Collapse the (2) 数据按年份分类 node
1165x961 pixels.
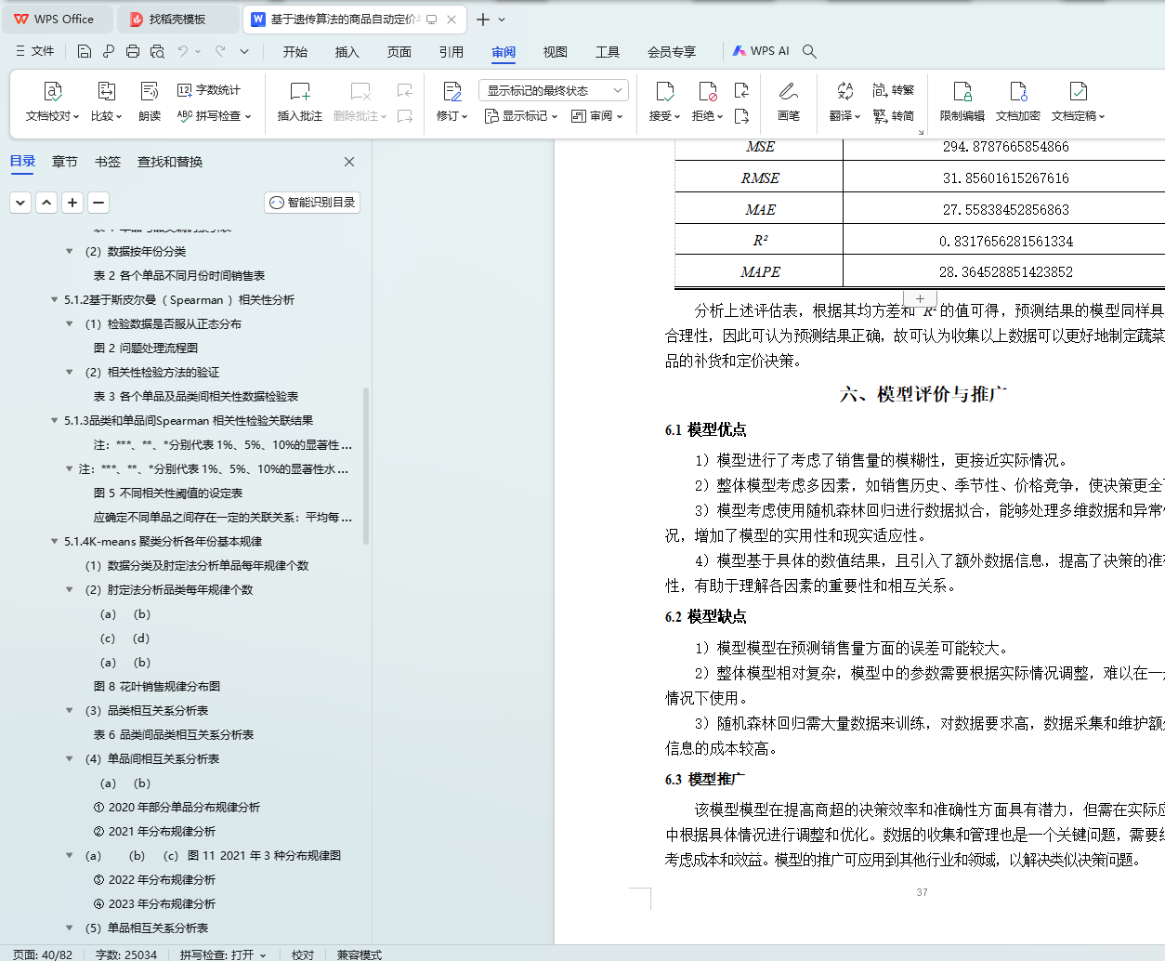(x=69, y=251)
